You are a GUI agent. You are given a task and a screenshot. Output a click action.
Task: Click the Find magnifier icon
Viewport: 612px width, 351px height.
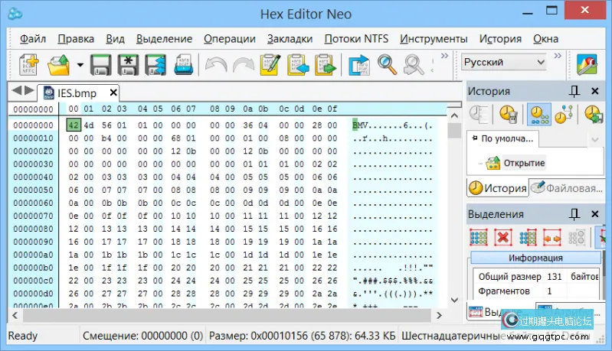coord(387,65)
